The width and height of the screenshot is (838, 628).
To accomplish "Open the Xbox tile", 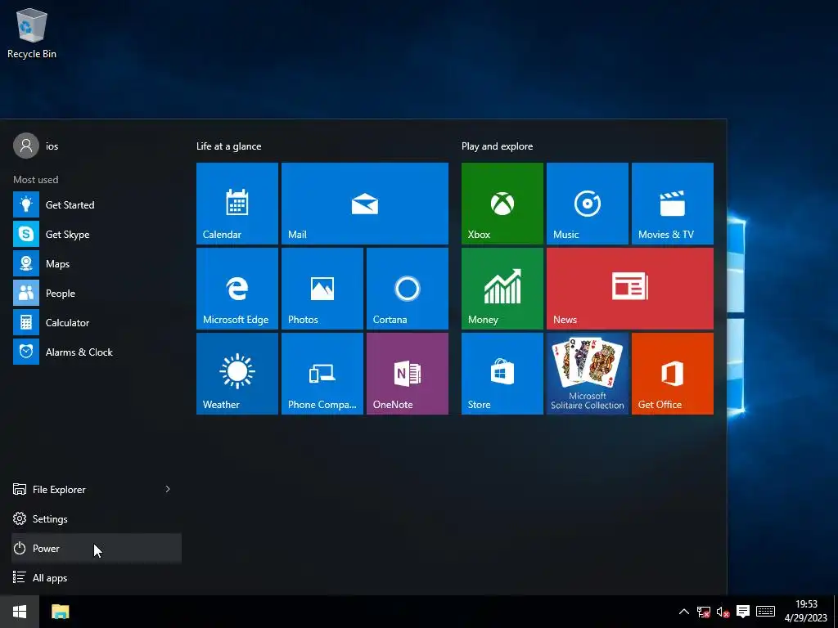I will 502,204.
